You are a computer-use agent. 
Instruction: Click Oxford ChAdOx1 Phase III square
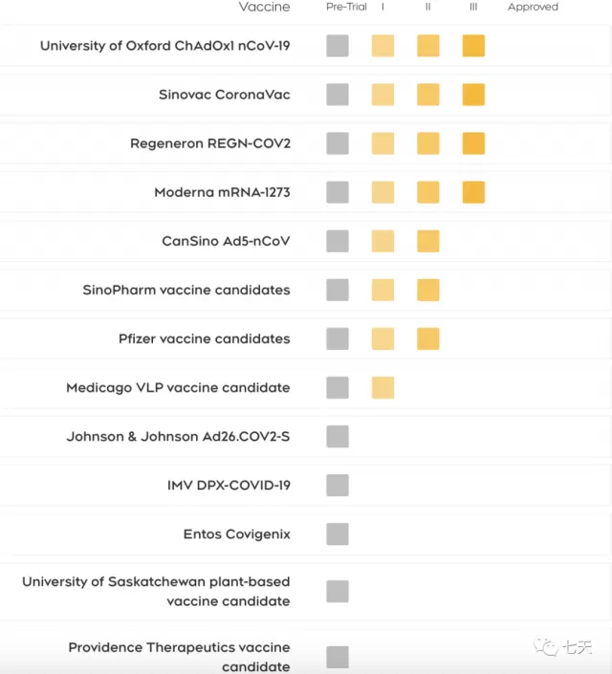[x=473, y=46]
